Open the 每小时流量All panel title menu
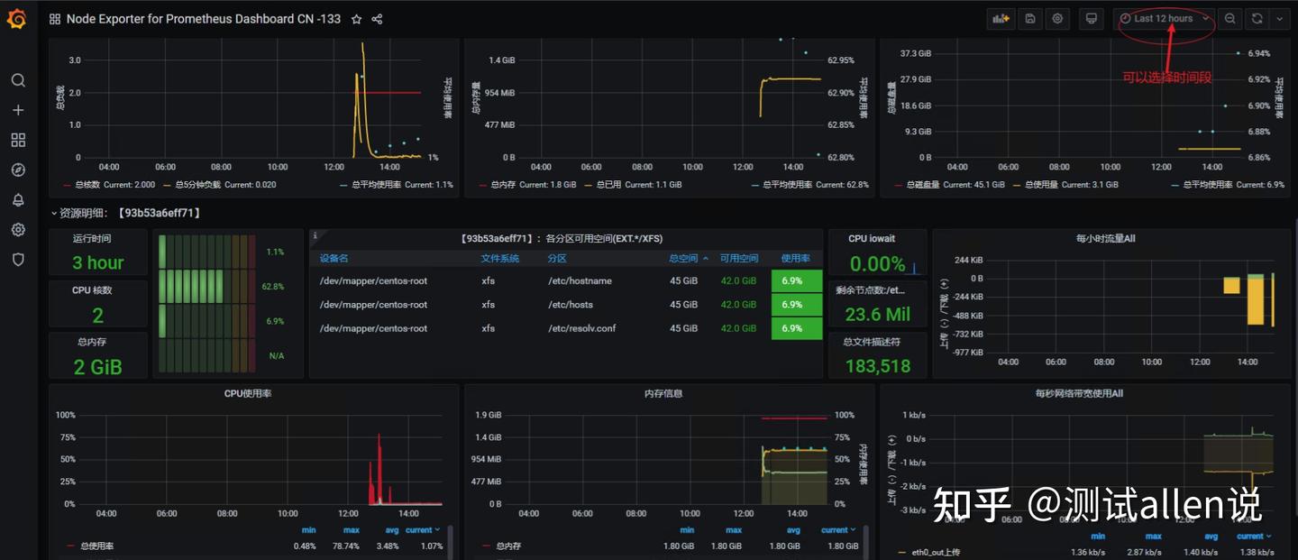Screen dimensions: 1298x560 tap(1105, 238)
